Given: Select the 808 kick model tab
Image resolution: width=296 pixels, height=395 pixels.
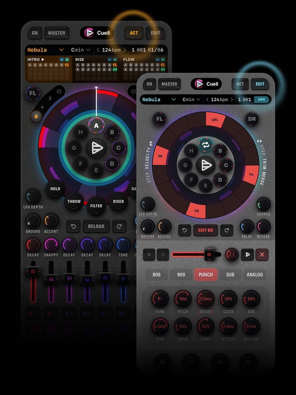Looking at the screenshot, I should click(x=157, y=275).
